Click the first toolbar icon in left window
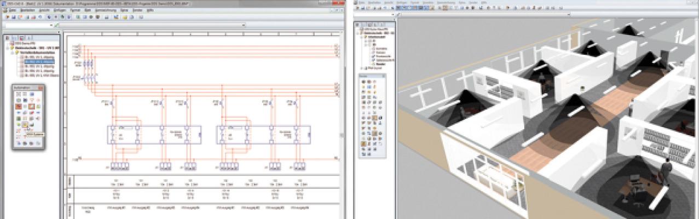This screenshot has height=219, width=699. tap(7, 17)
